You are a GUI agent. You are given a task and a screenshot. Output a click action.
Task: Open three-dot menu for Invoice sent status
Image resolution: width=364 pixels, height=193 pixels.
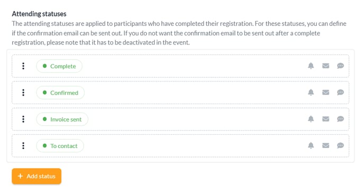[23, 119]
